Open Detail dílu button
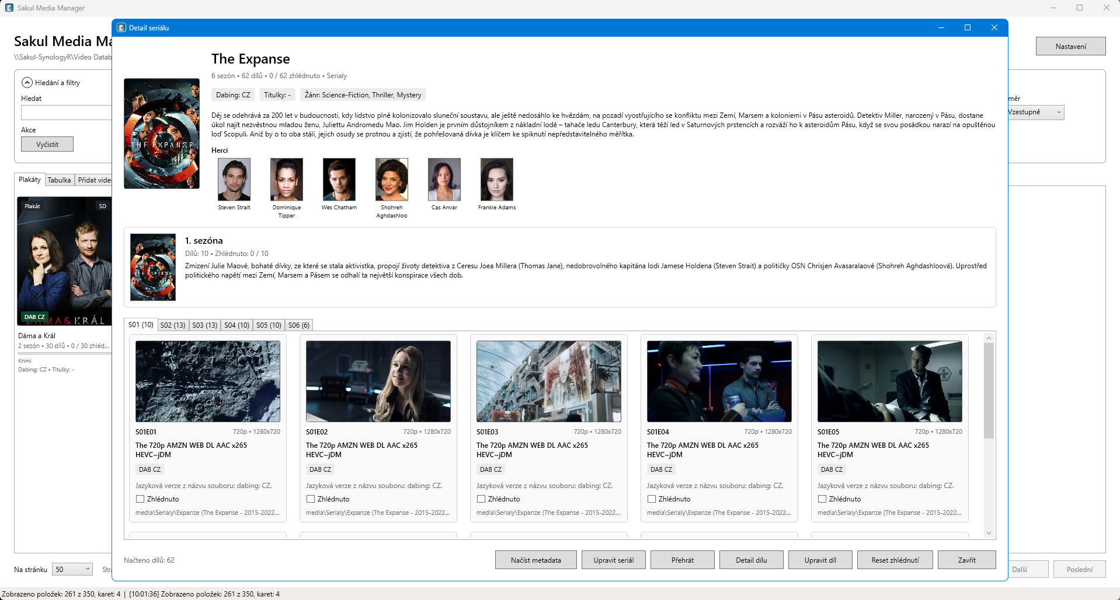The width and height of the screenshot is (1120, 600). click(752, 560)
